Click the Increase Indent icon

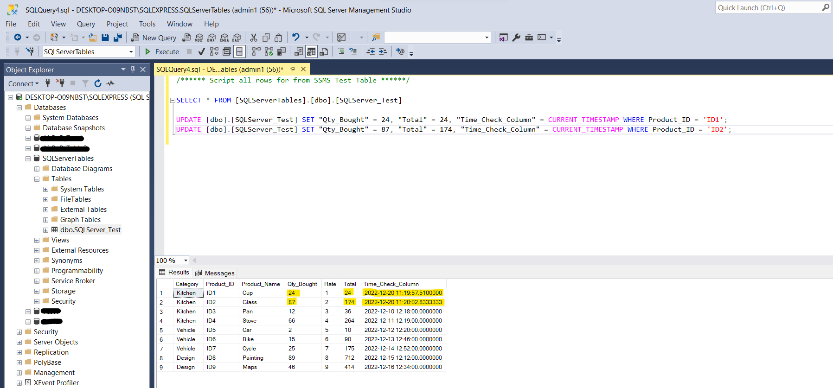(383, 51)
